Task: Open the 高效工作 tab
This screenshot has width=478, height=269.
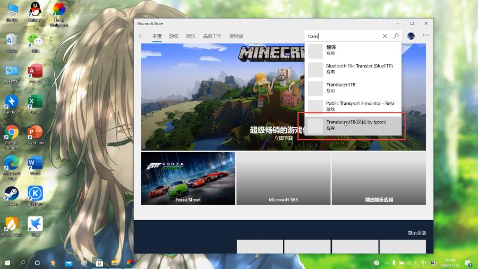Action: tap(212, 36)
